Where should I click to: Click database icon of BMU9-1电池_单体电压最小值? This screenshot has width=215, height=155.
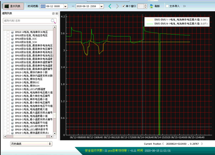(12, 99)
